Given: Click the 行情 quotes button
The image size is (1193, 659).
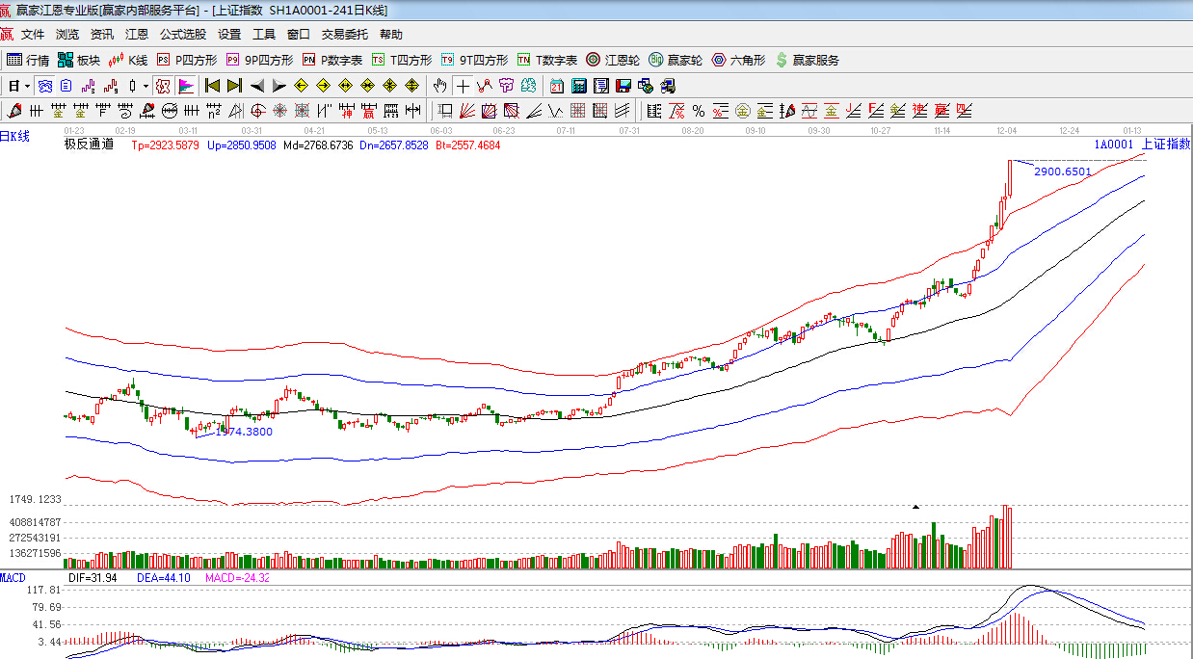Looking at the screenshot, I should coord(28,60).
